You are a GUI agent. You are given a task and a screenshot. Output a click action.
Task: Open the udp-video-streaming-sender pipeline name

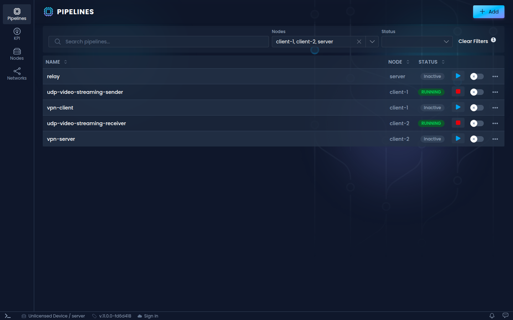(x=85, y=92)
